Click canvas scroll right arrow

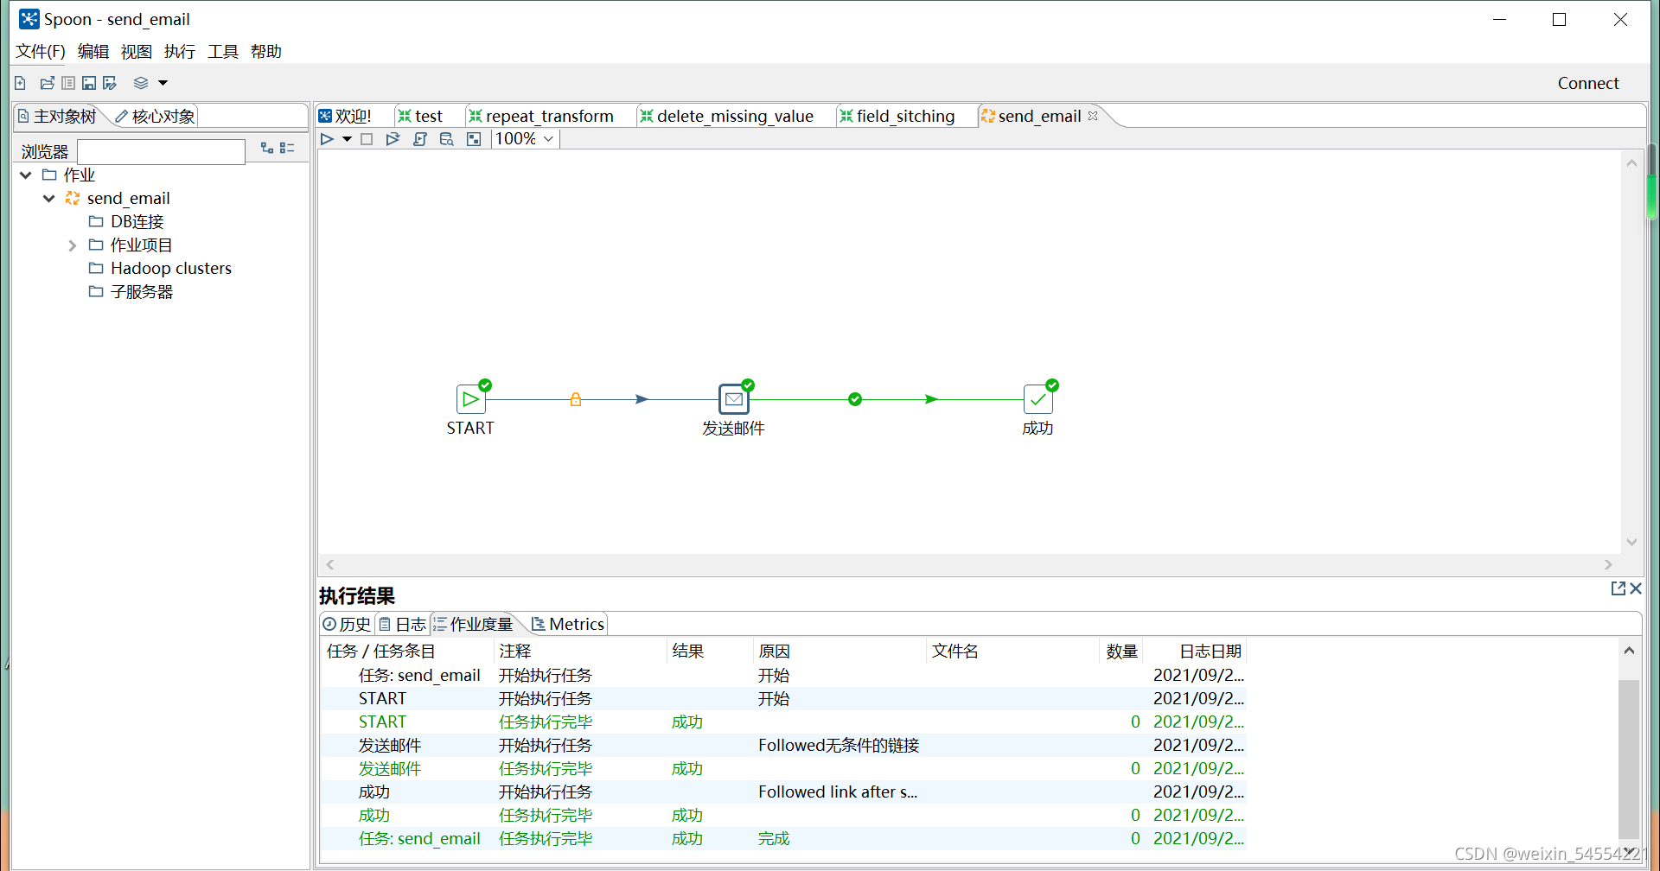pos(1608,565)
